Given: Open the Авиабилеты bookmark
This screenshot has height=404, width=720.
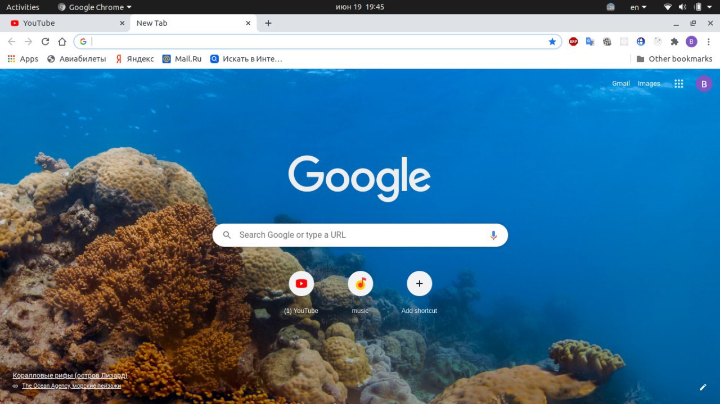Looking at the screenshot, I should coord(76,59).
